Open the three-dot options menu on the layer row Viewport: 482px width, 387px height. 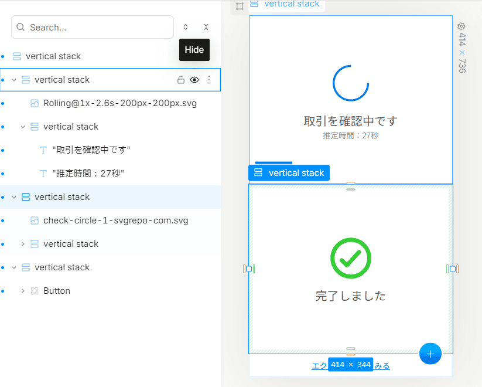click(209, 80)
